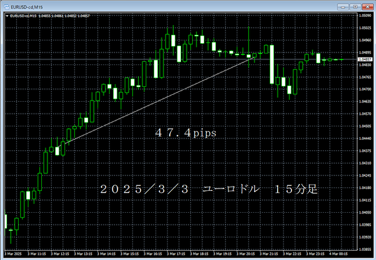The image size is (376, 260).
Task: Click the 3 Mar 19:15 time axis label
Action: coord(222,254)
